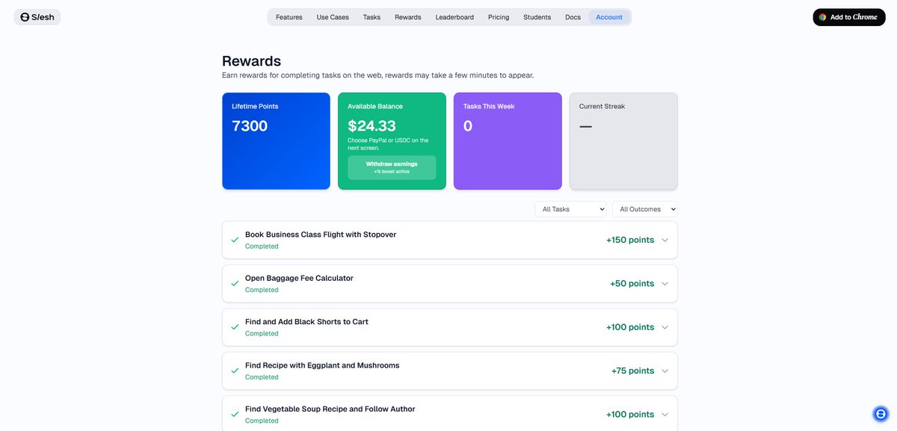Expand the Vegetable Soup Recipe task chevron

[x=665, y=415]
